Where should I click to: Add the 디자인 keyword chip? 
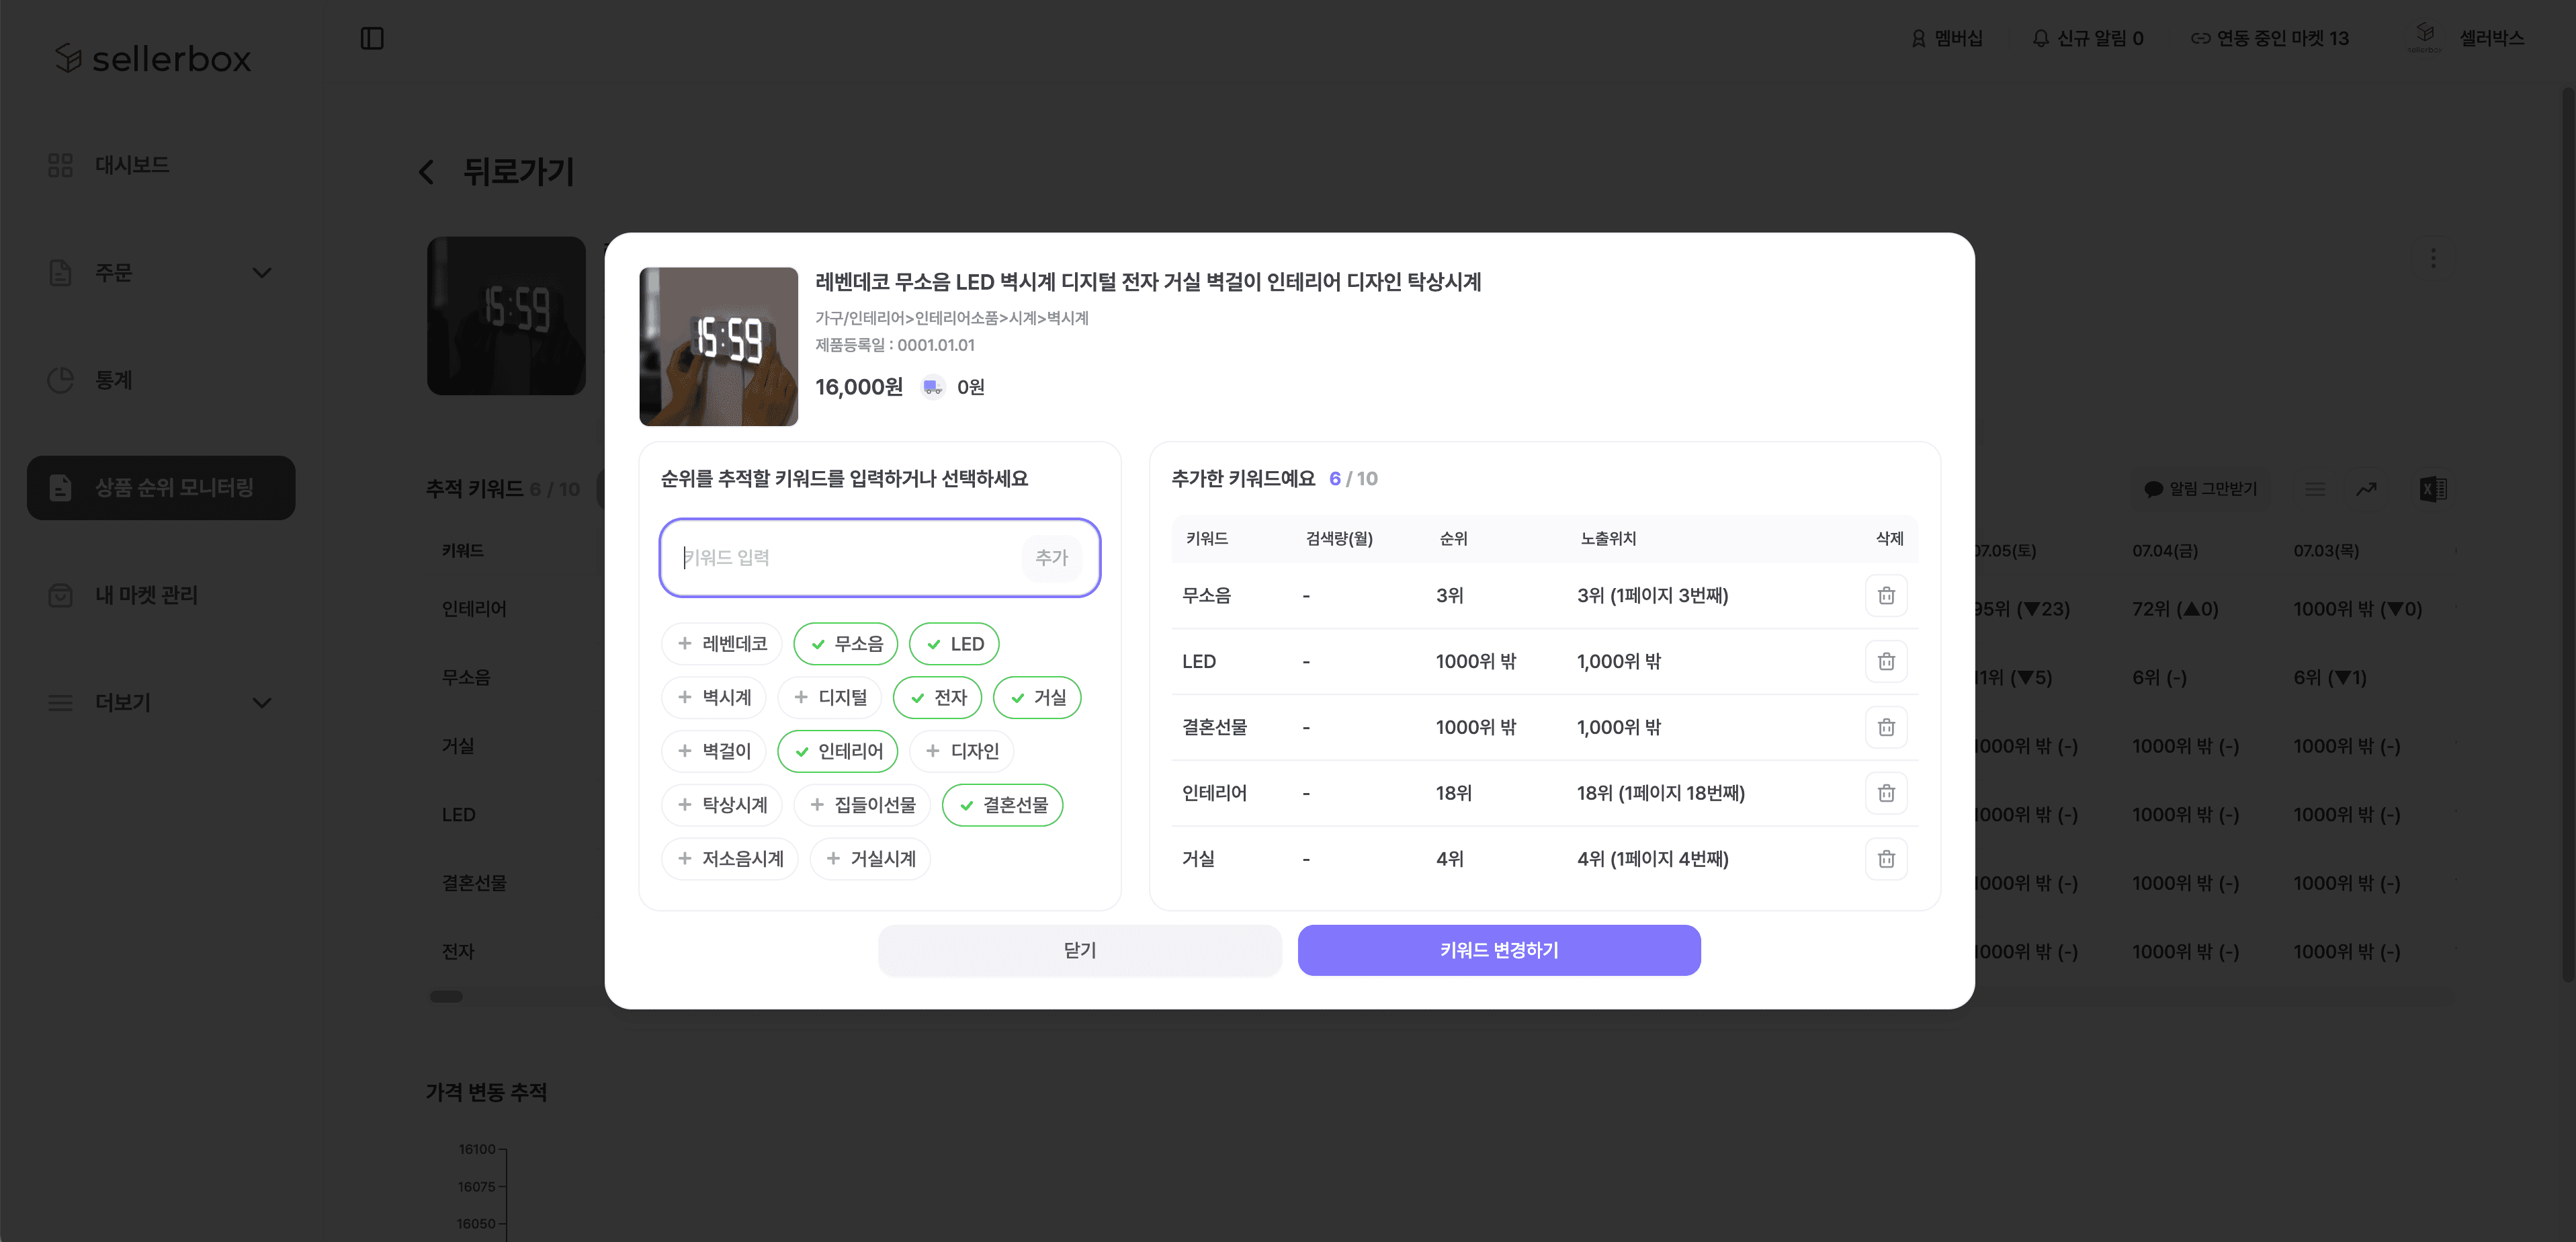pyautogui.click(x=962, y=751)
